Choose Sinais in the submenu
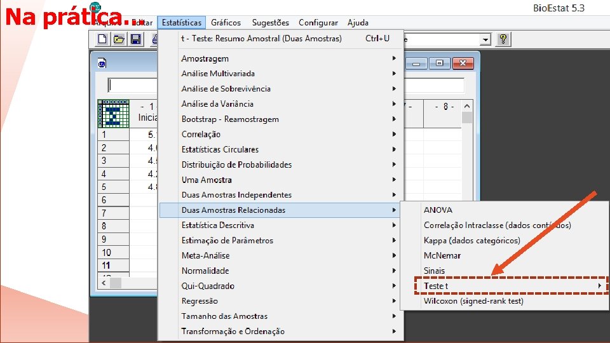Image resolution: width=610 pixels, height=343 pixels. (505, 271)
